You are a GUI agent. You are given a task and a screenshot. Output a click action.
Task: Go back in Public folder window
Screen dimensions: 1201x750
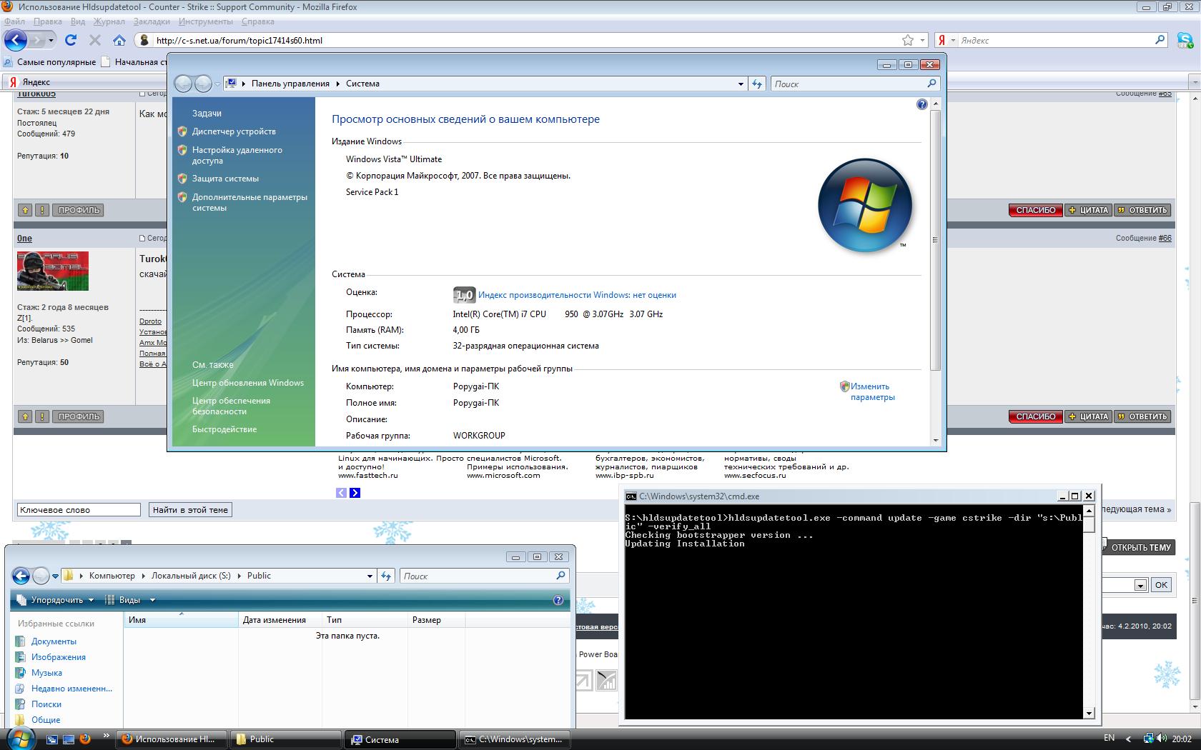21,576
